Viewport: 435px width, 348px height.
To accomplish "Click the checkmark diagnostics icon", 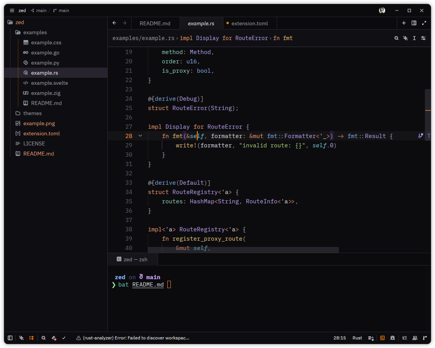I will pos(64,338).
